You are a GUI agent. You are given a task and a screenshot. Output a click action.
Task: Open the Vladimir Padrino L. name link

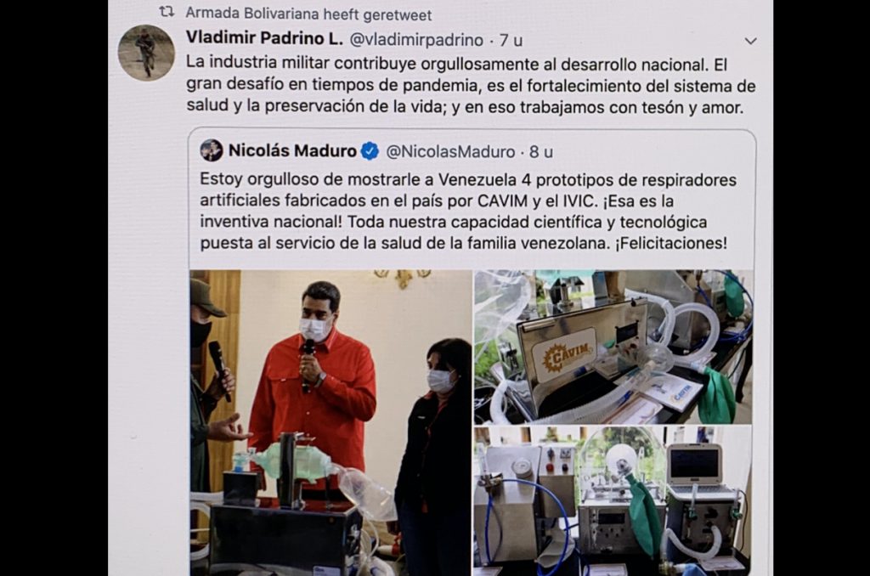coord(265,38)
